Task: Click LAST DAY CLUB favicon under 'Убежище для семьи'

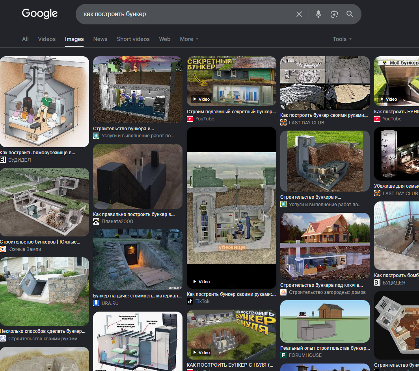Action: point(377,193)
